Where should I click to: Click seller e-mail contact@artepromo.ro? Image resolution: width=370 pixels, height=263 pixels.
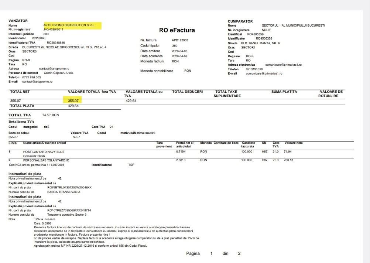click(x=37, y=82)
